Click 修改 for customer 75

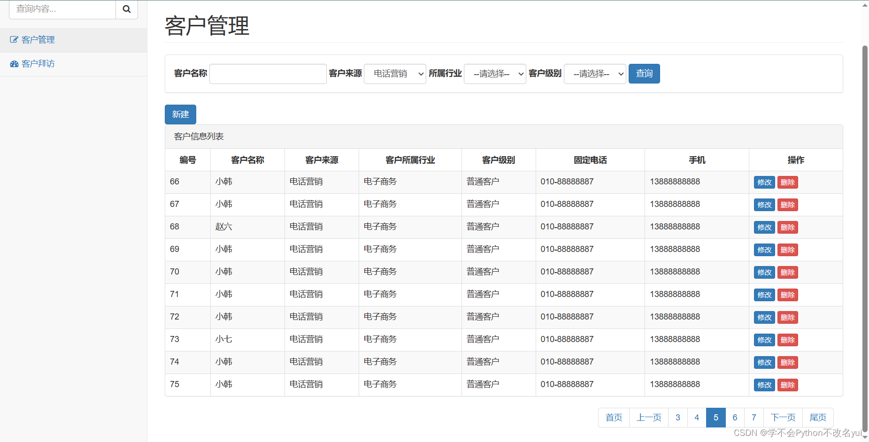point(764,385)
